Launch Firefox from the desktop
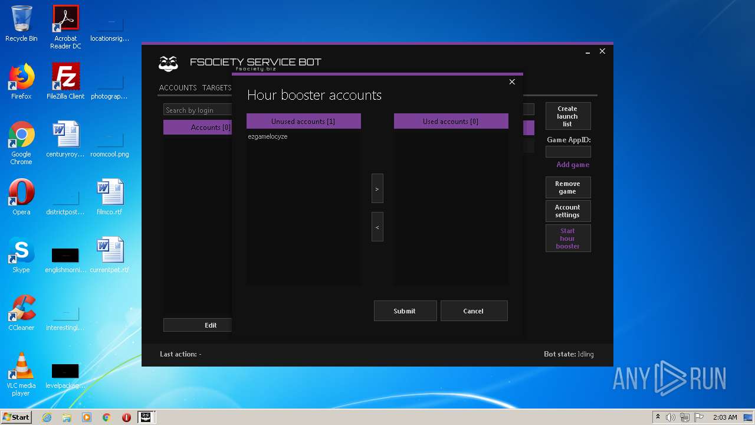Image resolution: width=755 pixels, height=425 pixels. (x=21, y=81)
